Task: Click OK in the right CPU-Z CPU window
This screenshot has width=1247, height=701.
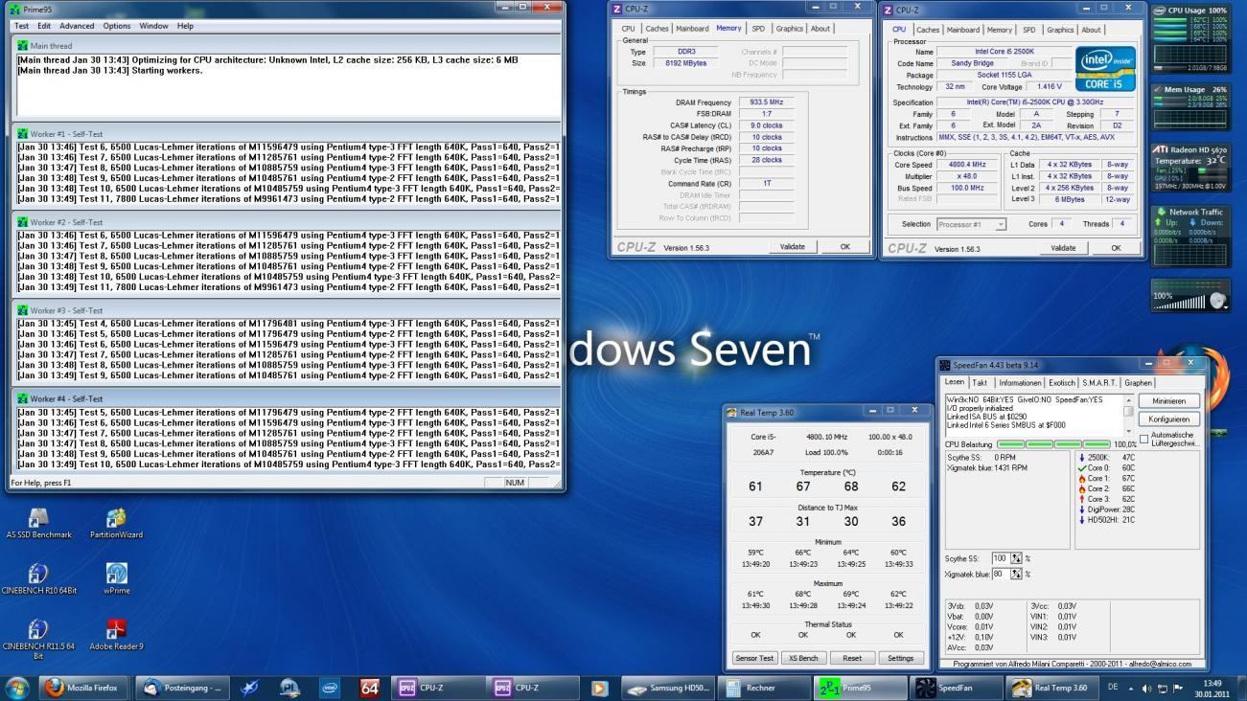Action: coord(1116,247)
